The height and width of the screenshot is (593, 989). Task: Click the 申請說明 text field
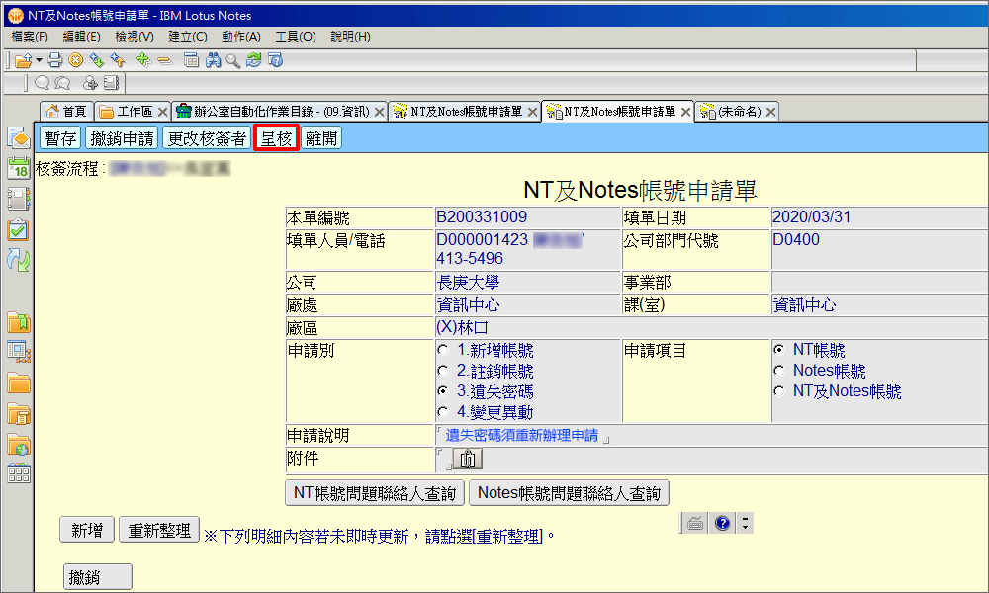pos(711,436)
